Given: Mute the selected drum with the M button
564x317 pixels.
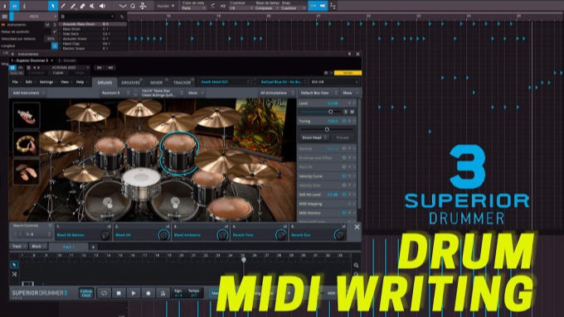Looking at the screenshot, I should pyautogui.click(x=352, y=112).
